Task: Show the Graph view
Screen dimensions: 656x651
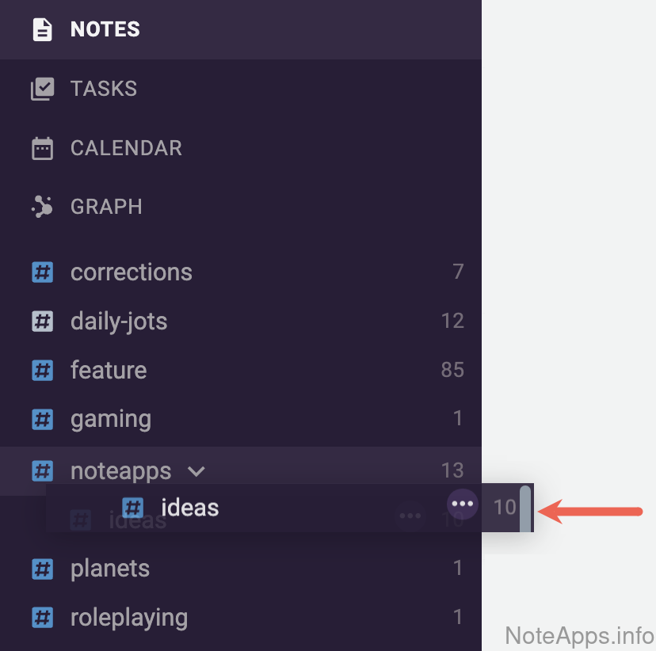Action: 106,207
